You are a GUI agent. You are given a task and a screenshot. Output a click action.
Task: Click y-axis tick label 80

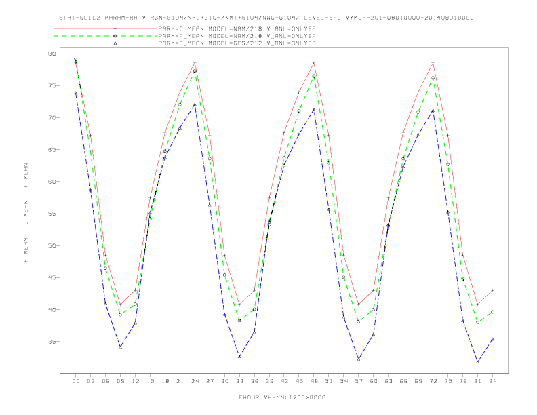52,54
